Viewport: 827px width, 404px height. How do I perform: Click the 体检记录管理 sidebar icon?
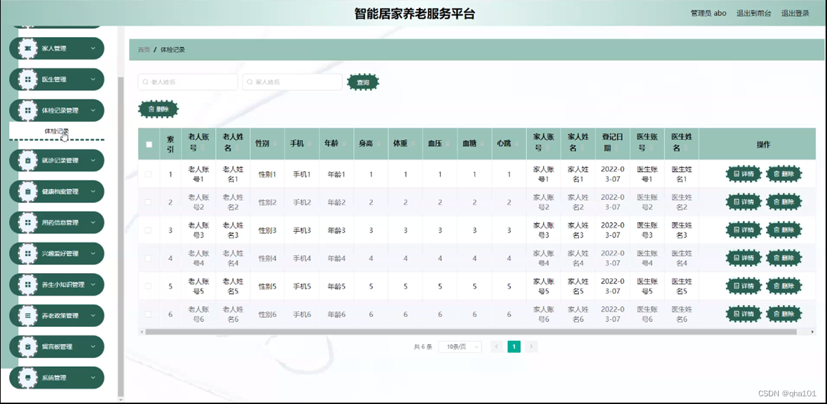27,111
